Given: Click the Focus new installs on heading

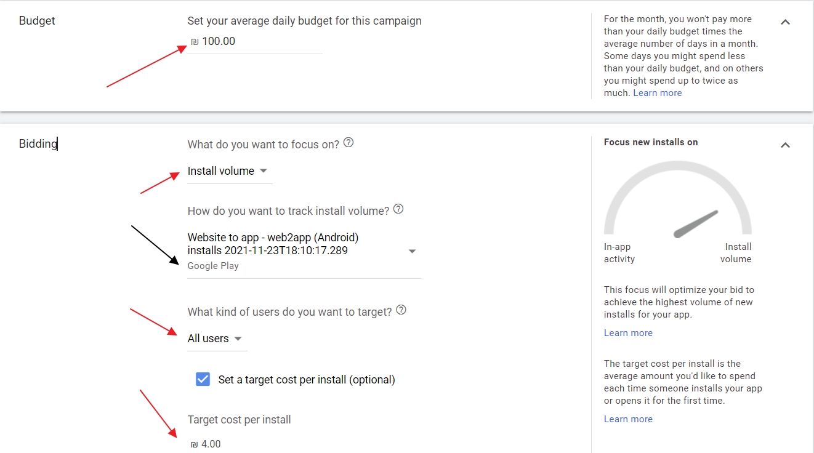Looking at the screenshot, I should pos(651,142).
